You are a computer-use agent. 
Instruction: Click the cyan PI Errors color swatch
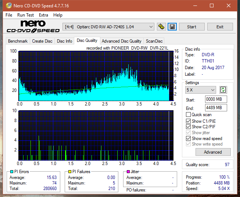[12, 172]
